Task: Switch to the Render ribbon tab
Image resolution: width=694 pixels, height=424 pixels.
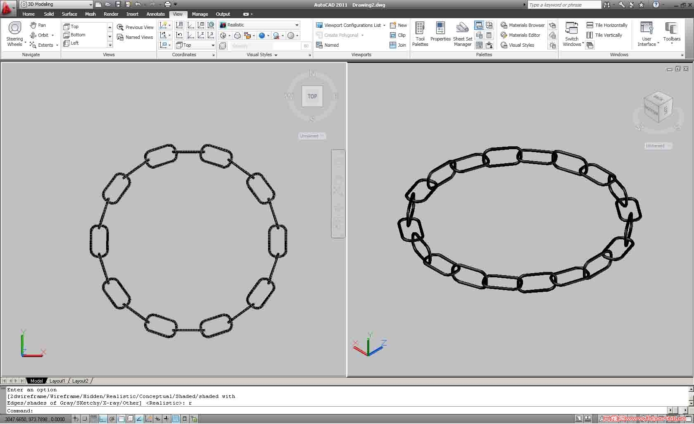Action: point(111,14)
